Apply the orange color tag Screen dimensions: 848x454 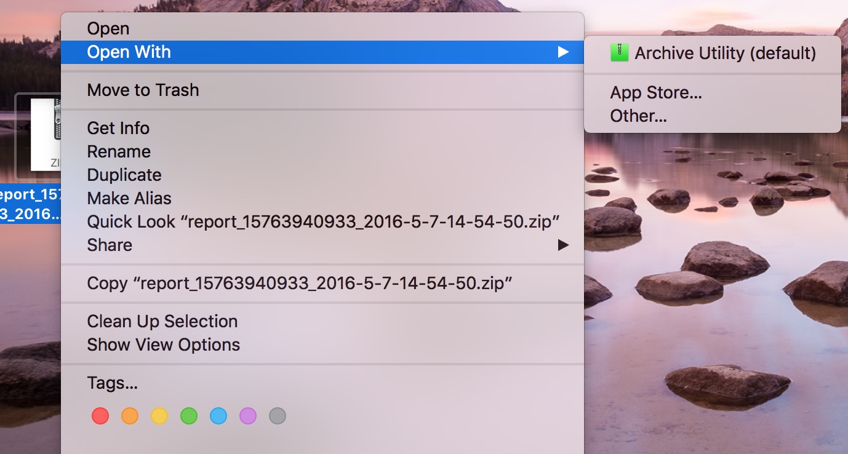point(130,416)
